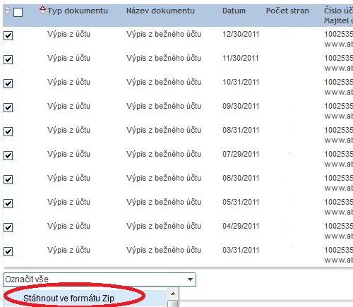Sort by Typ dokumentu red arrow icon

42,10
